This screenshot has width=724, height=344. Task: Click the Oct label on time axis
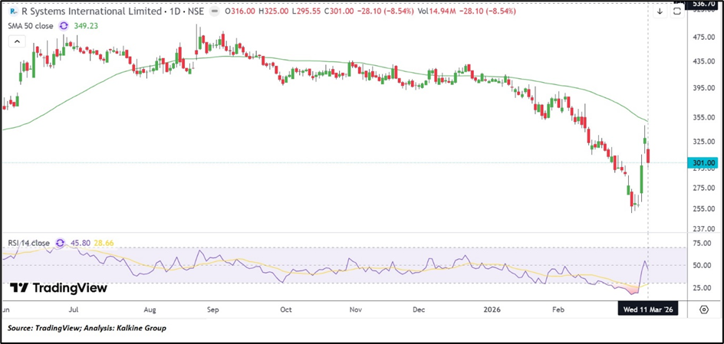click(285, 310)
